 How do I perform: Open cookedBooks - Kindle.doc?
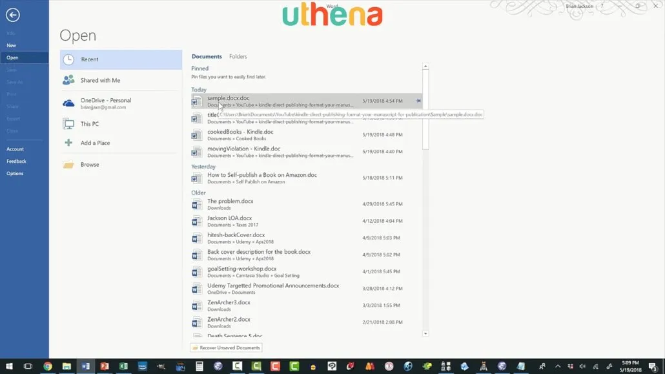[x=306, y=135]
